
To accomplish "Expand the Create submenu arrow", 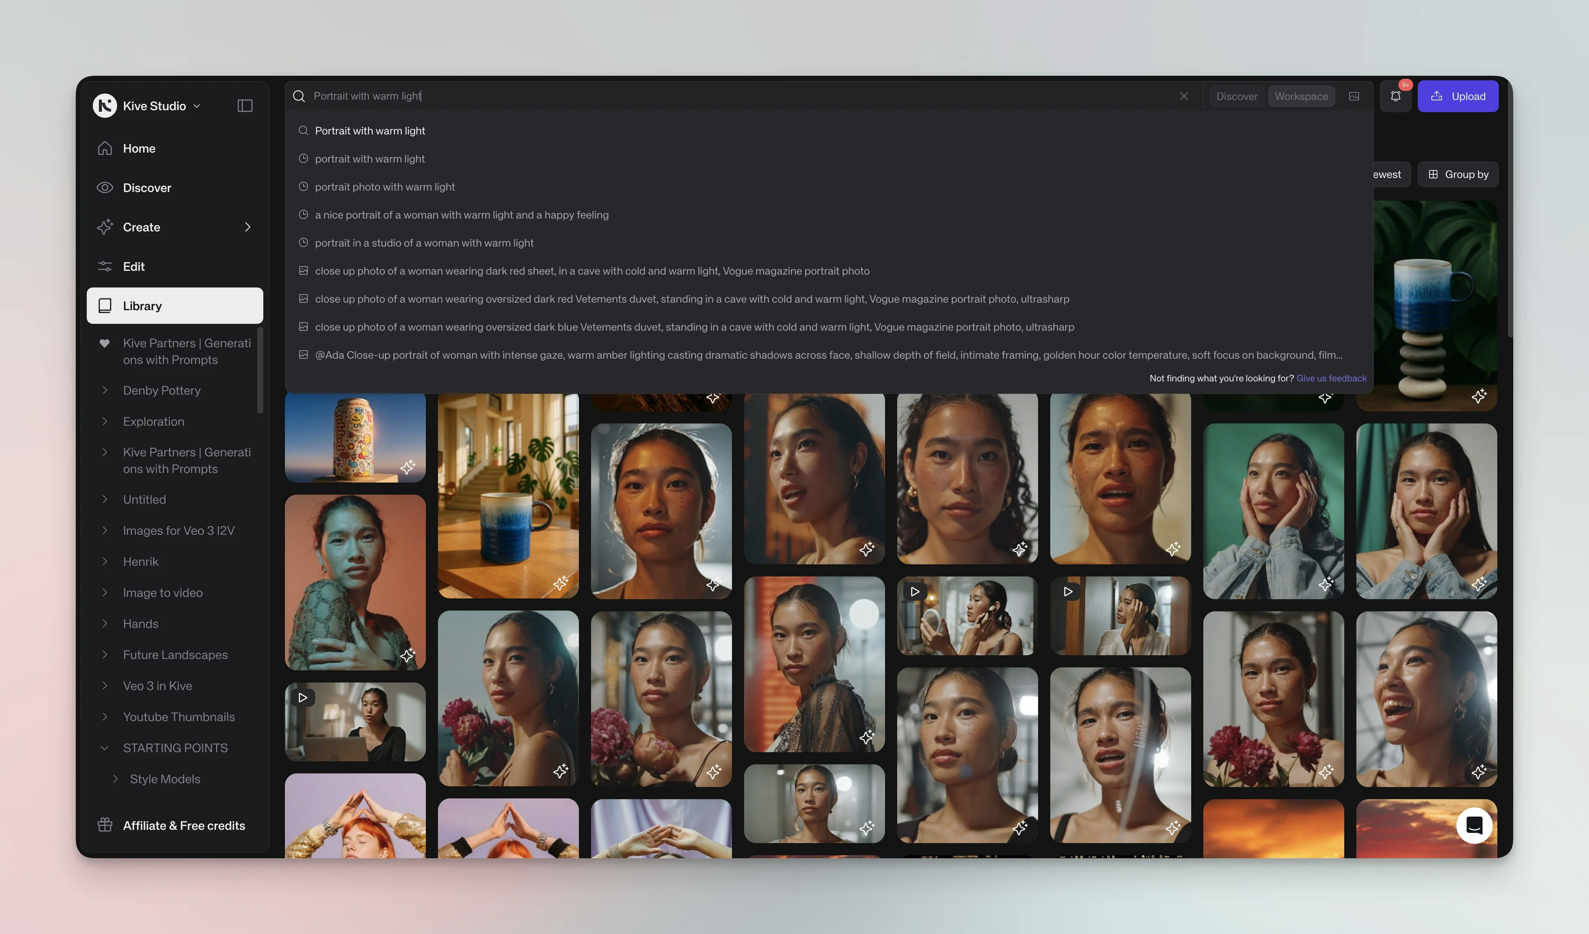I will [248, 227].
